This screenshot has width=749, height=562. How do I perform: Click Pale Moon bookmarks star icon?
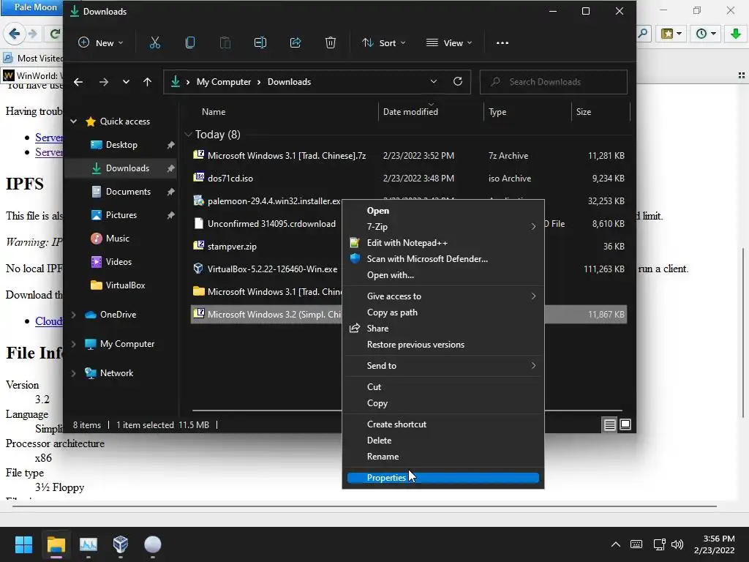[x=671, y=34]
